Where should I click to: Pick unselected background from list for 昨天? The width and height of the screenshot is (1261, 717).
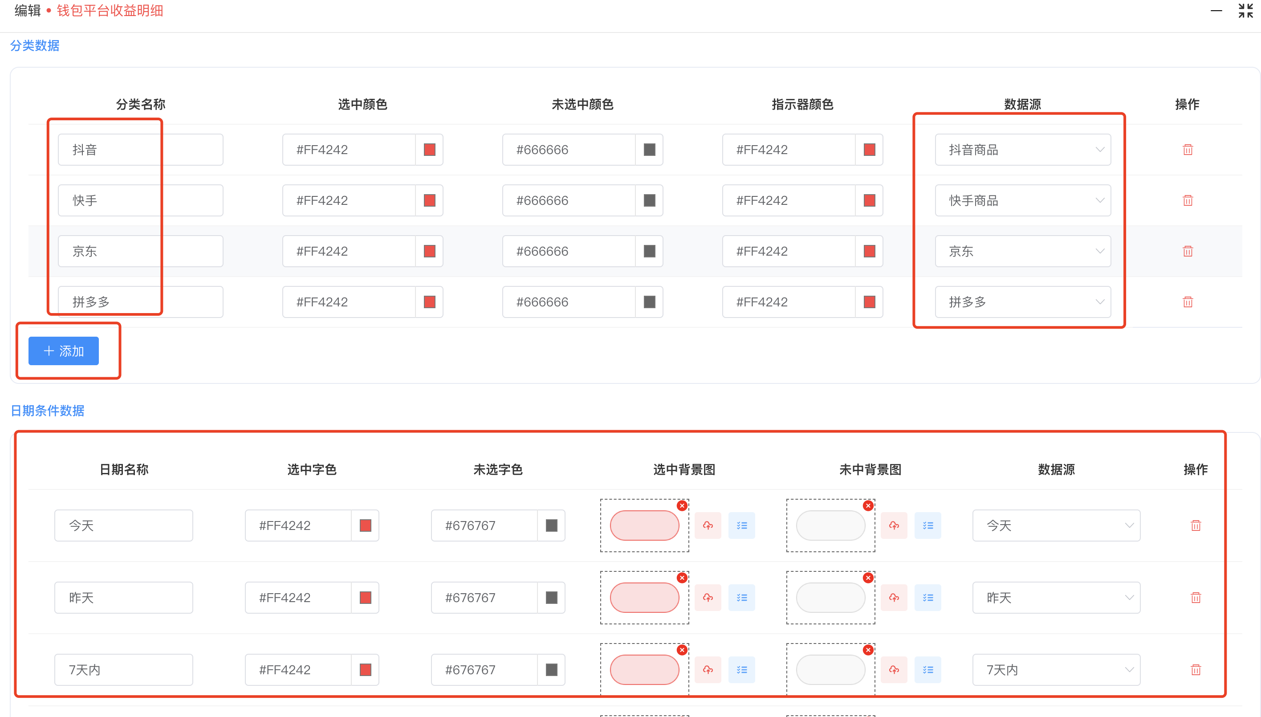point(927,598)
